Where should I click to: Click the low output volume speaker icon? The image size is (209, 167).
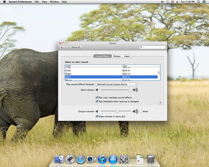click(97, 111)
